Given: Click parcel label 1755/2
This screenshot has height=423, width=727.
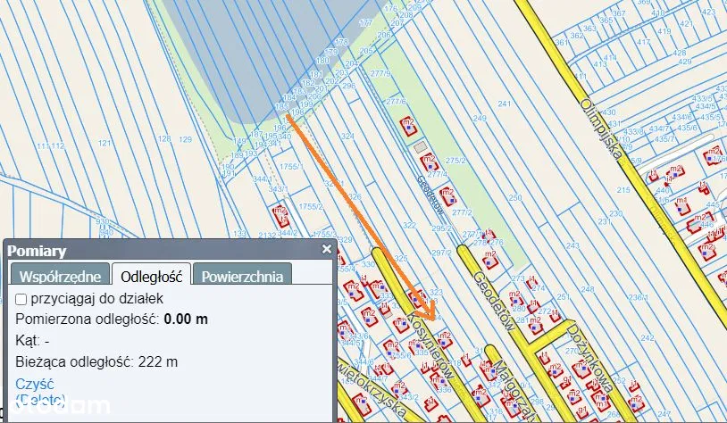Looking at the screenshot, I should point(311,206).
